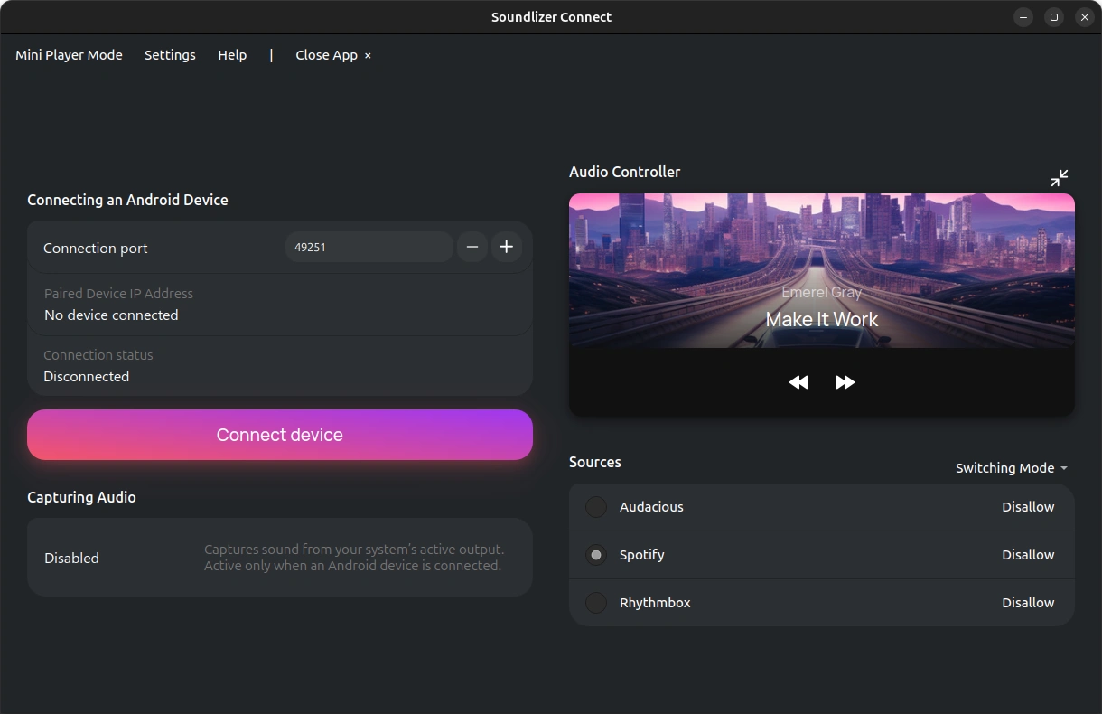Skip to the next track
Screen dimensions: 1102x714
tap(845, 381)
